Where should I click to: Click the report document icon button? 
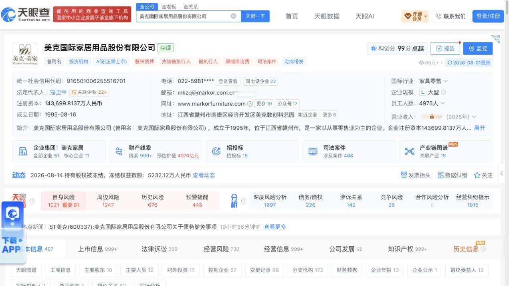(x=439, y=48)
